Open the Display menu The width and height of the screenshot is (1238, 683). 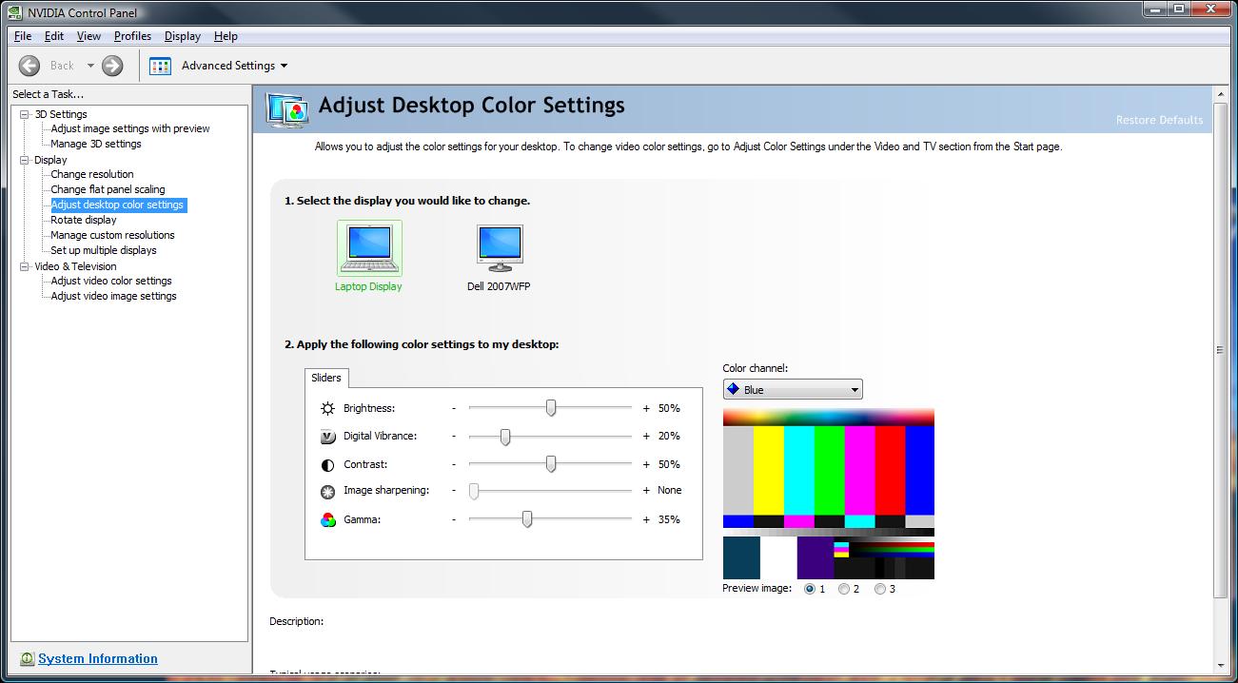(182, 36)
